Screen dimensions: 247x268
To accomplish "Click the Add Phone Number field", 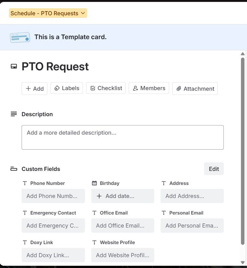I will coord(53,196).
